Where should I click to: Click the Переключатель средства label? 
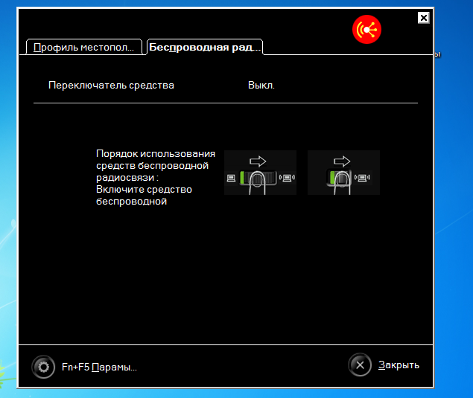[x=111, y=86]
